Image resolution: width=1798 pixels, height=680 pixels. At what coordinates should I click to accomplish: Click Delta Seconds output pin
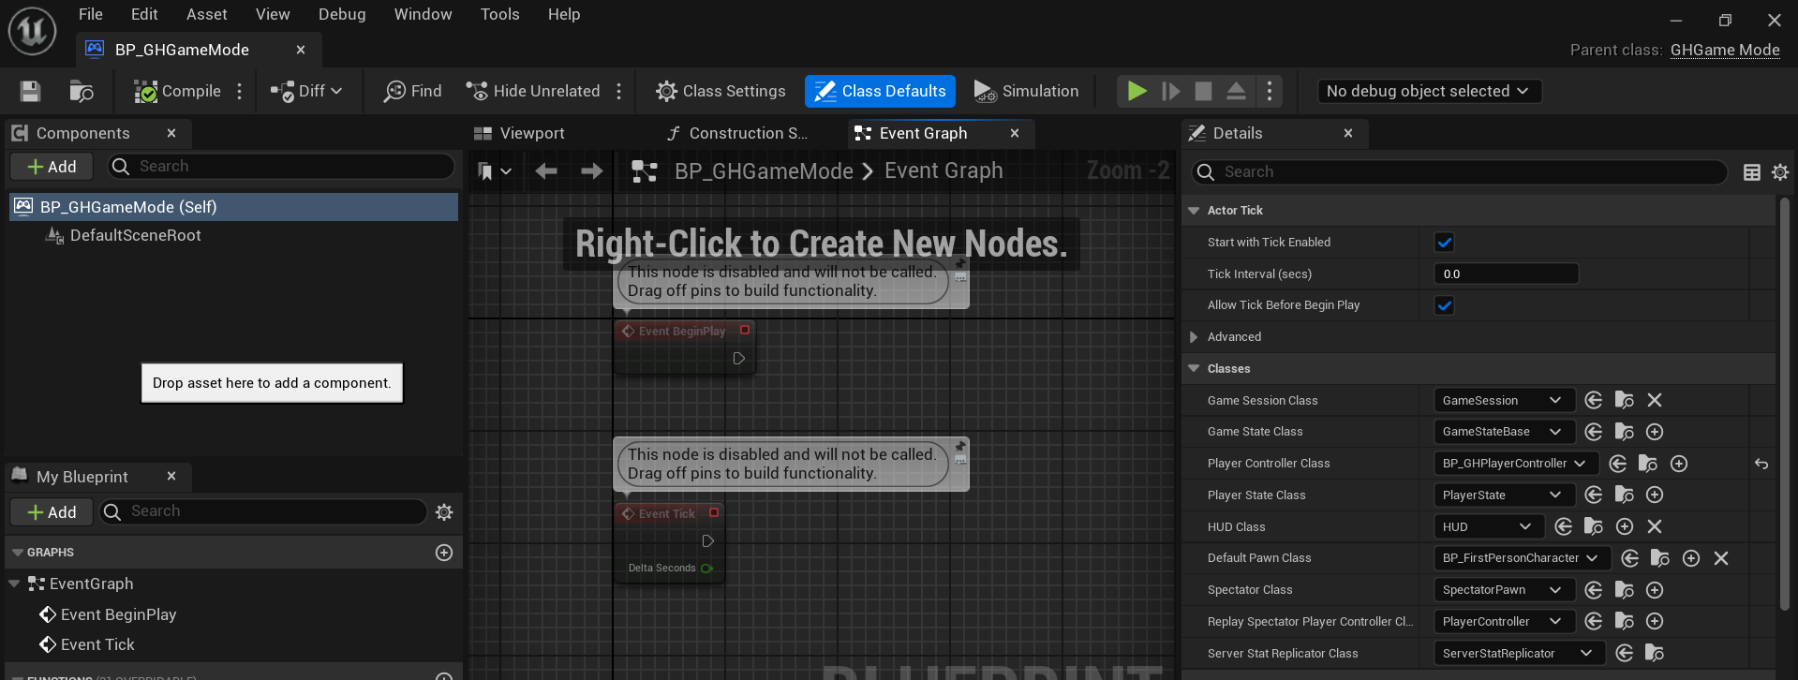pyautogui.click(x=706, y=568)
